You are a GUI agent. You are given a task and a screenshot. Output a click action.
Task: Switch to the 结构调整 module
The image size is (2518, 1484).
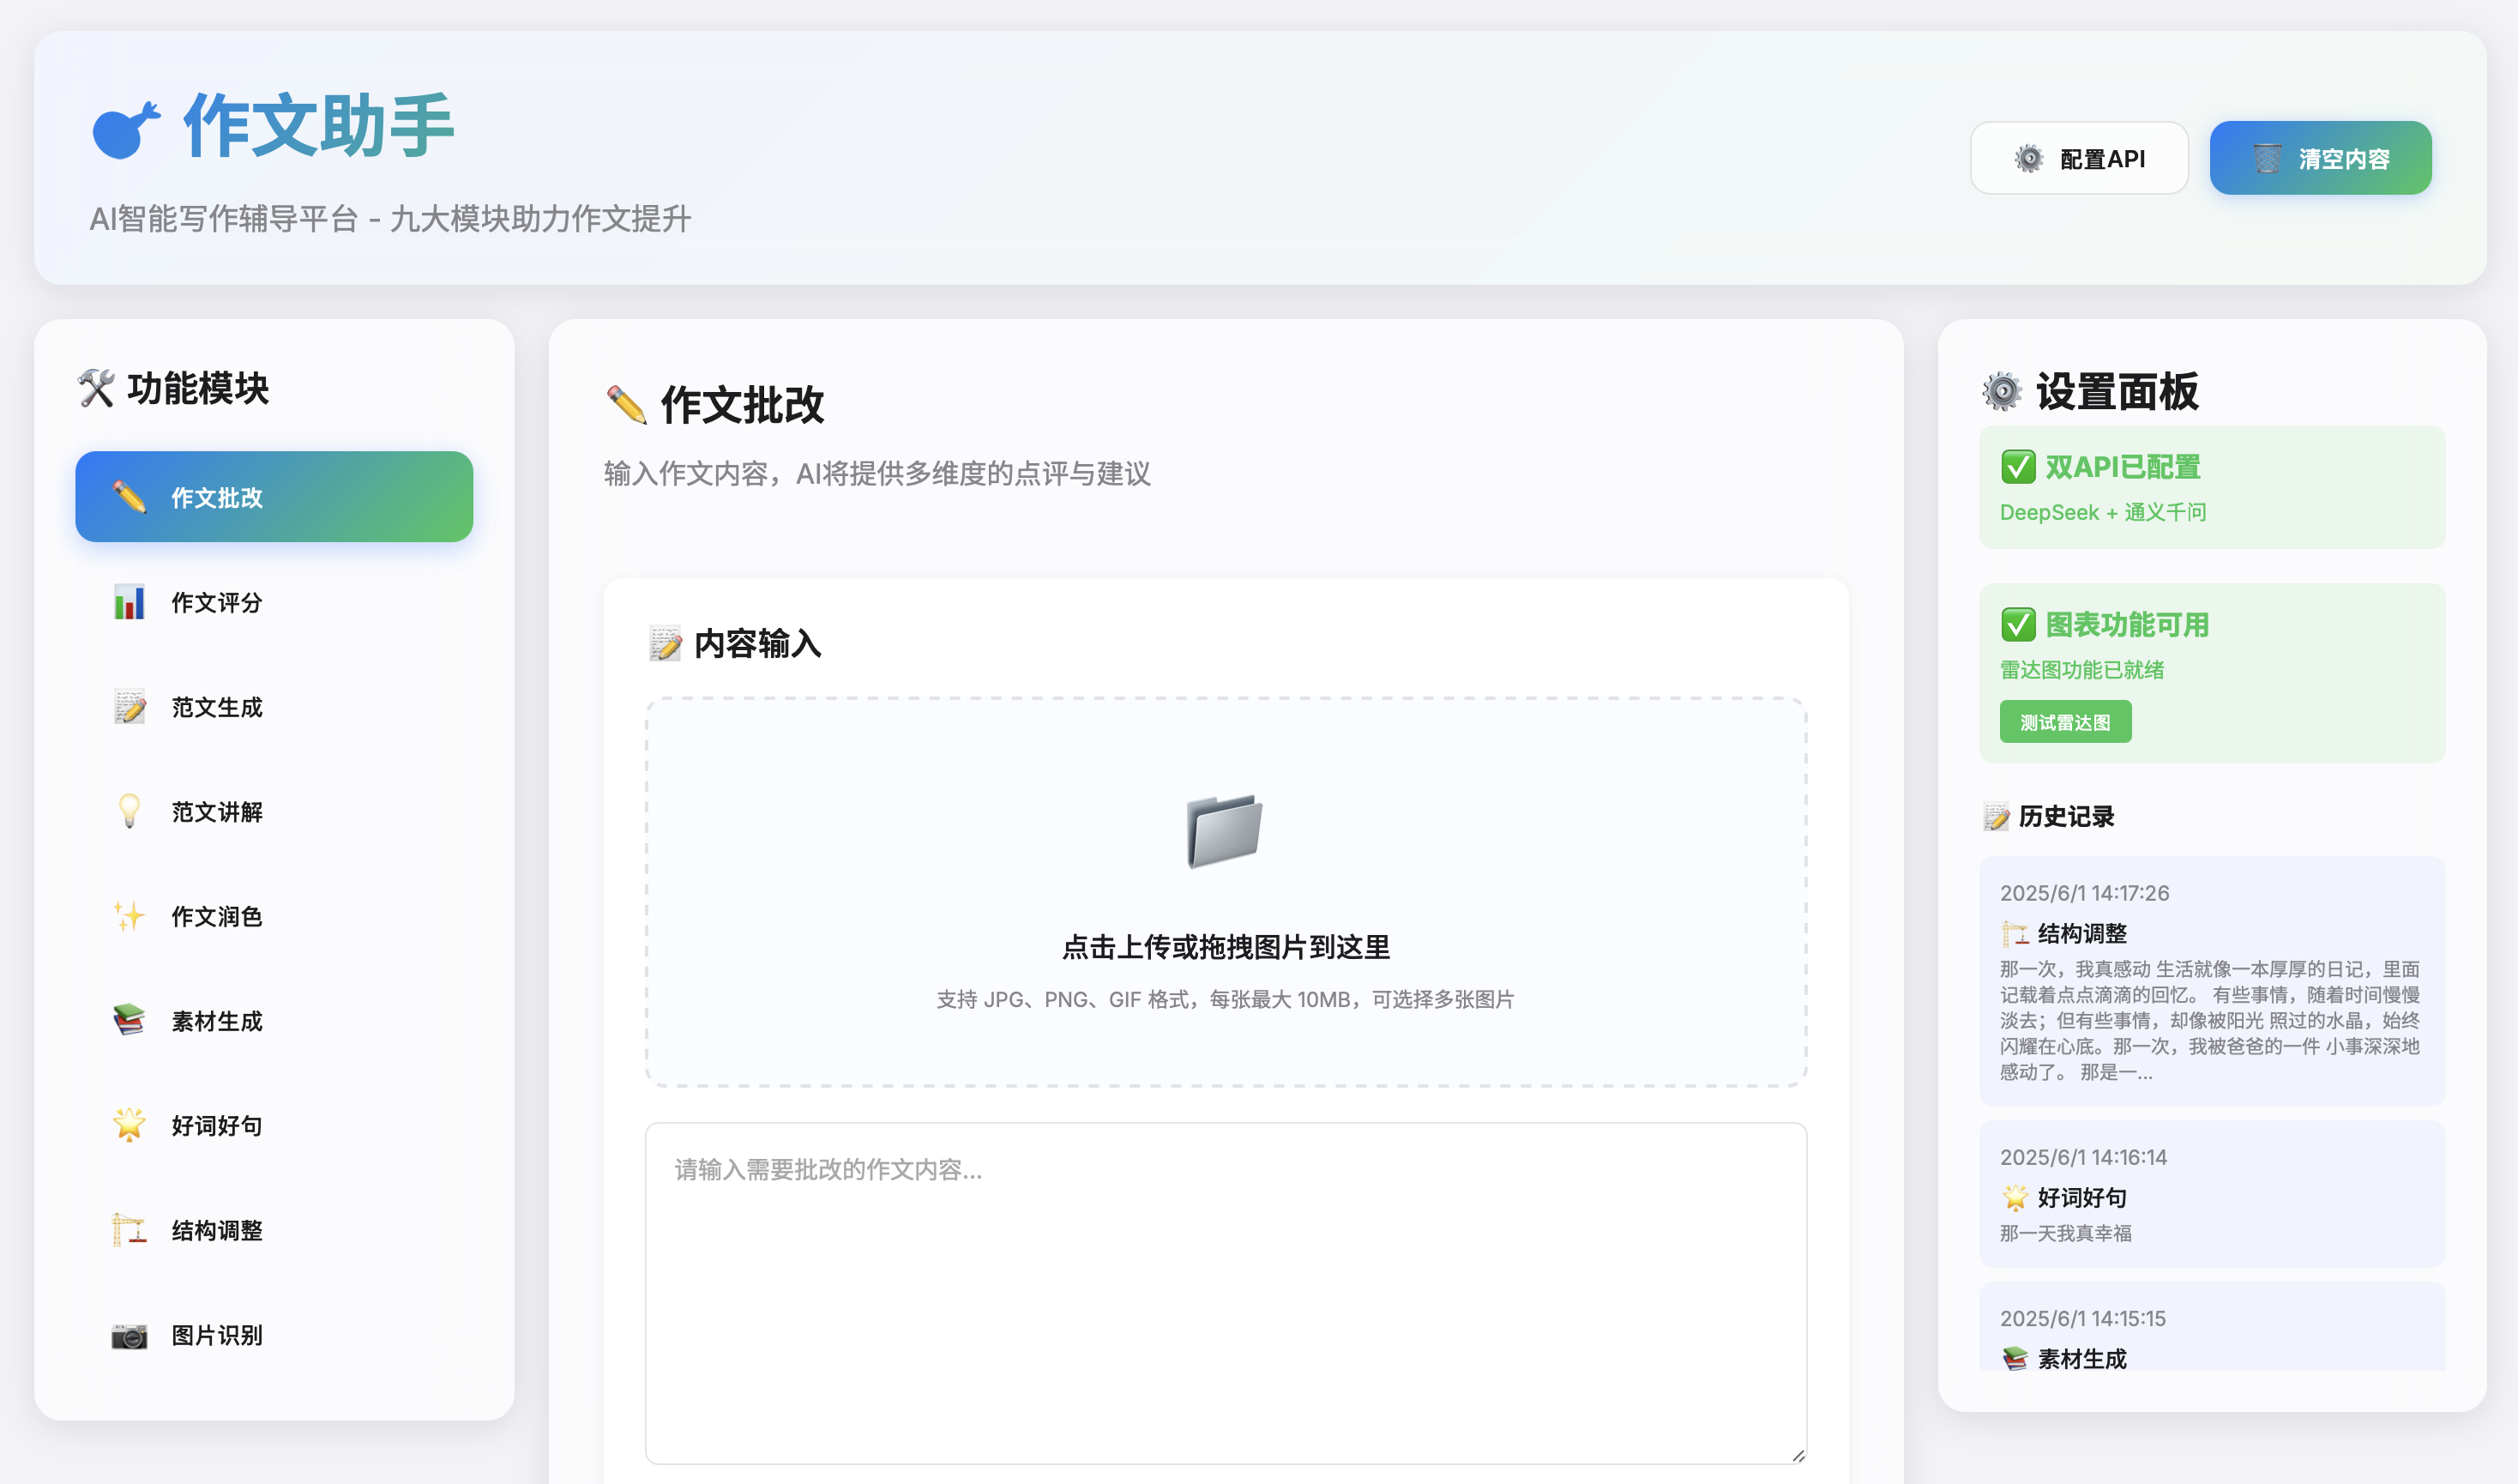[274, 1230]
